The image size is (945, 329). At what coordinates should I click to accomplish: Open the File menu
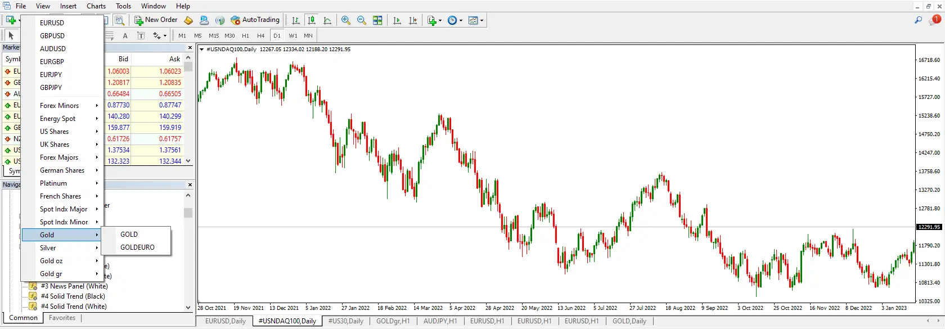[21, 6]
